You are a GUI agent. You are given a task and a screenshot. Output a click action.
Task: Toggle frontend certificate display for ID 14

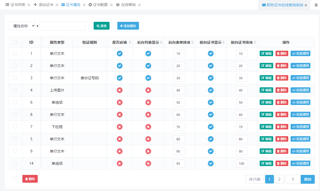pyautogui.click(x=211, y=163)
